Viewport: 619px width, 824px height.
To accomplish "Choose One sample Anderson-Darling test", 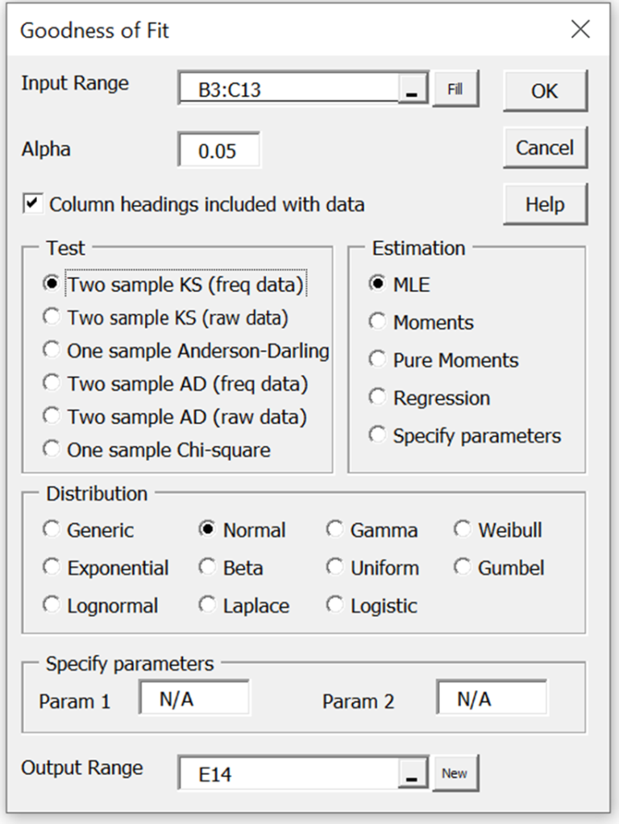I will coord(52,351).
